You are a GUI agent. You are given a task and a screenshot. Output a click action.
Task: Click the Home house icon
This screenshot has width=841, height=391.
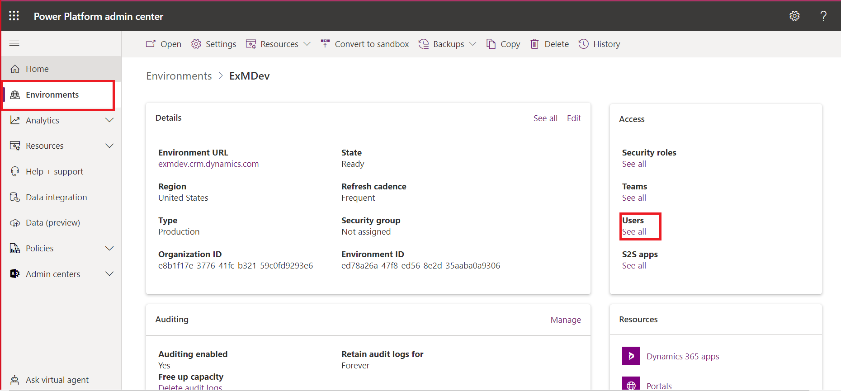coord(15,69)
